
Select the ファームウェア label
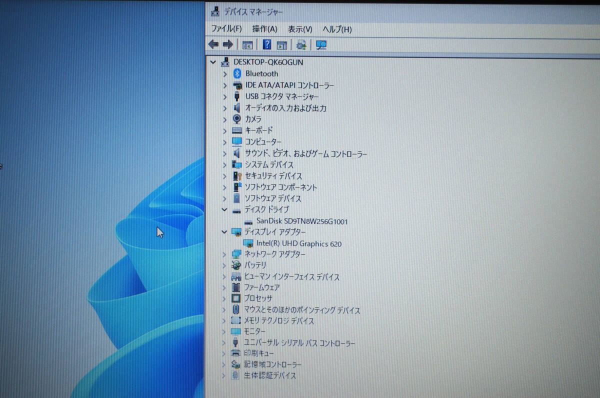click(261, 287)
